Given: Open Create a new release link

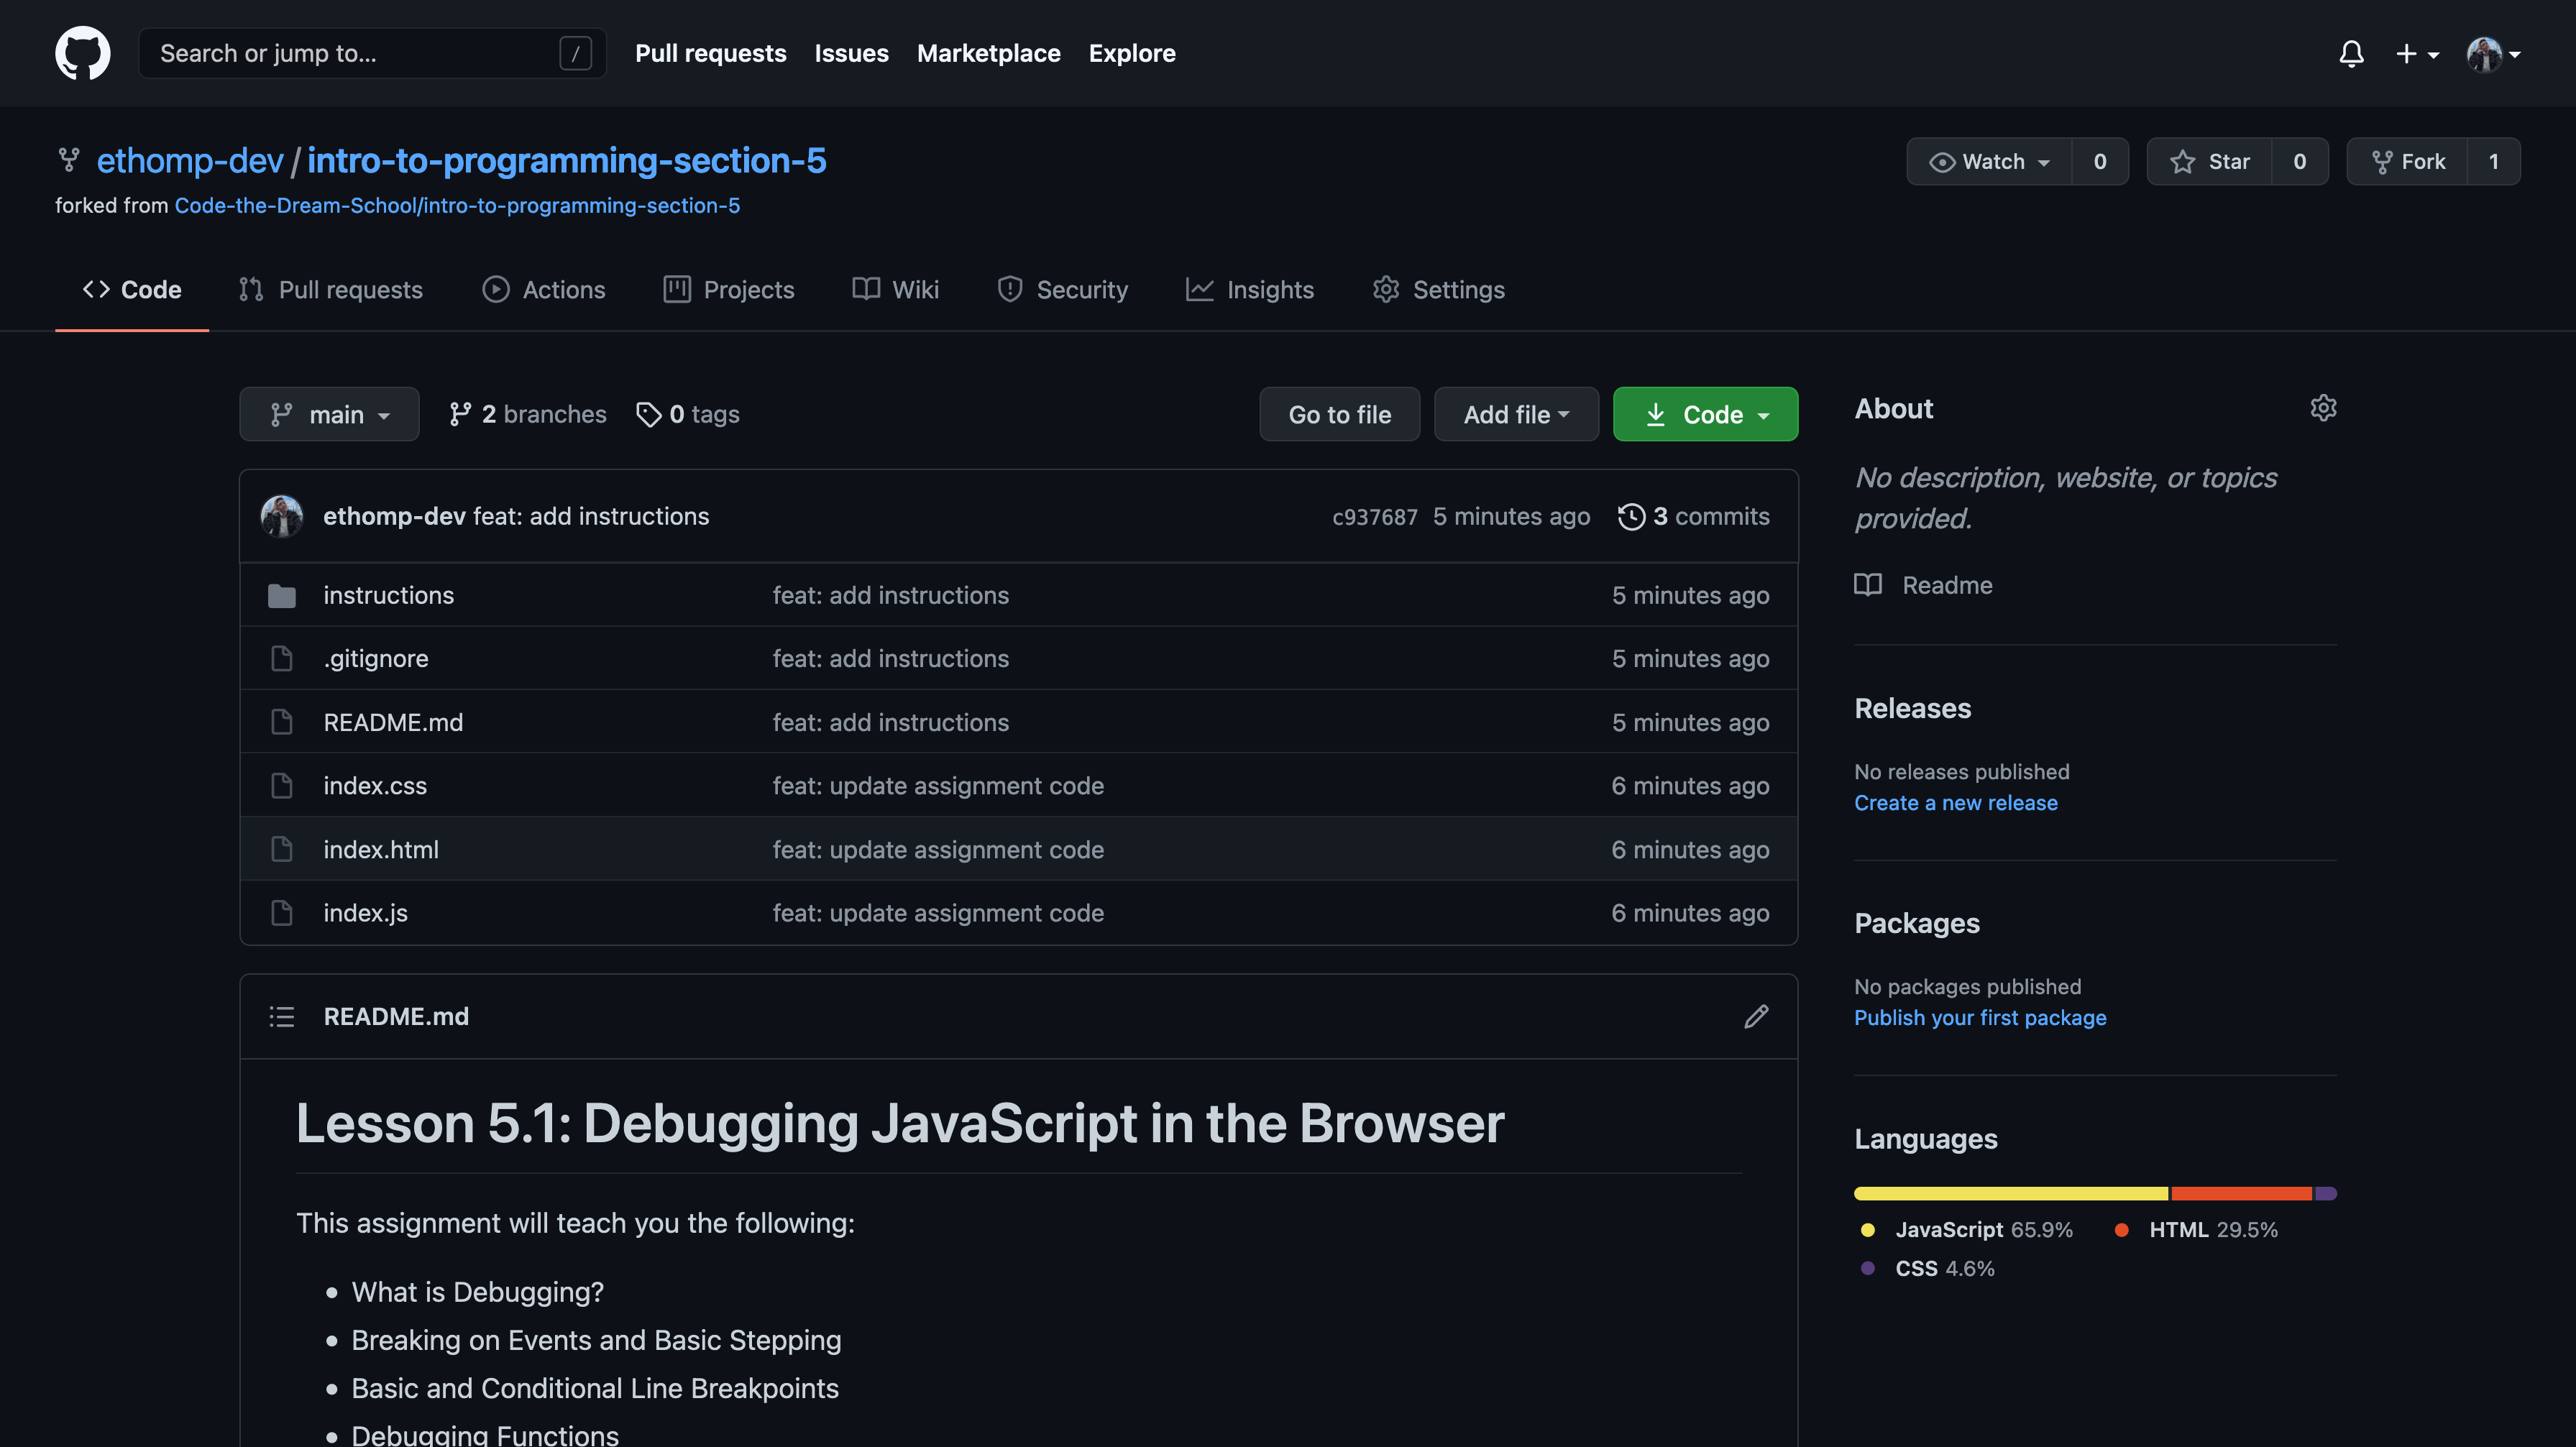Looking at the screenshot, I should (1955, 803).
